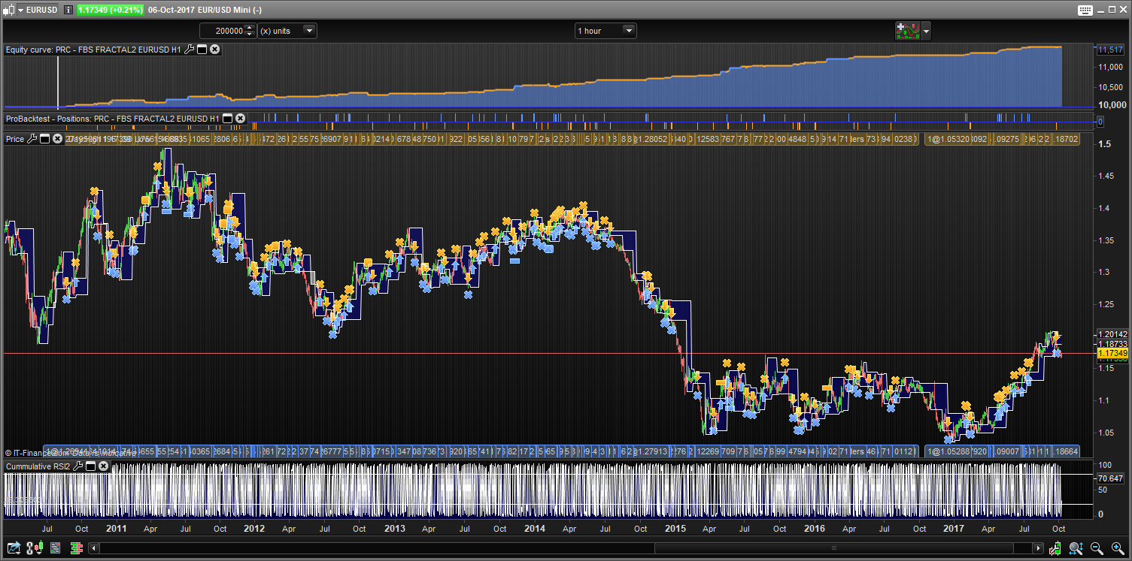Click the ProBacktest - Positions panel title

point(113,119)
